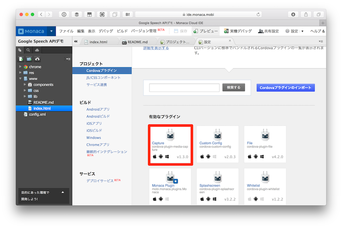Screen dimensions: 342x228
Task: Click the new file icon
Action: pos(21,59)
